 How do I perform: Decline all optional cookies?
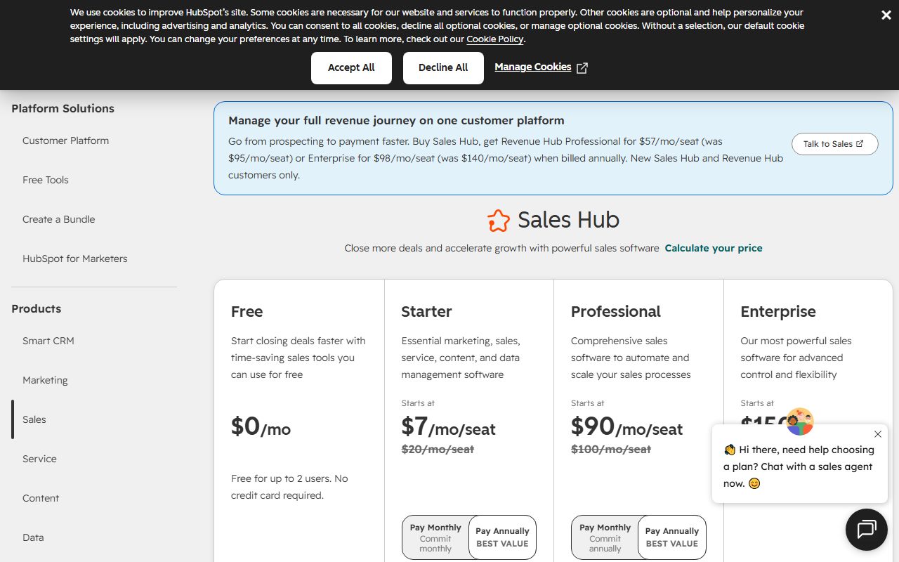click(443, 67)
